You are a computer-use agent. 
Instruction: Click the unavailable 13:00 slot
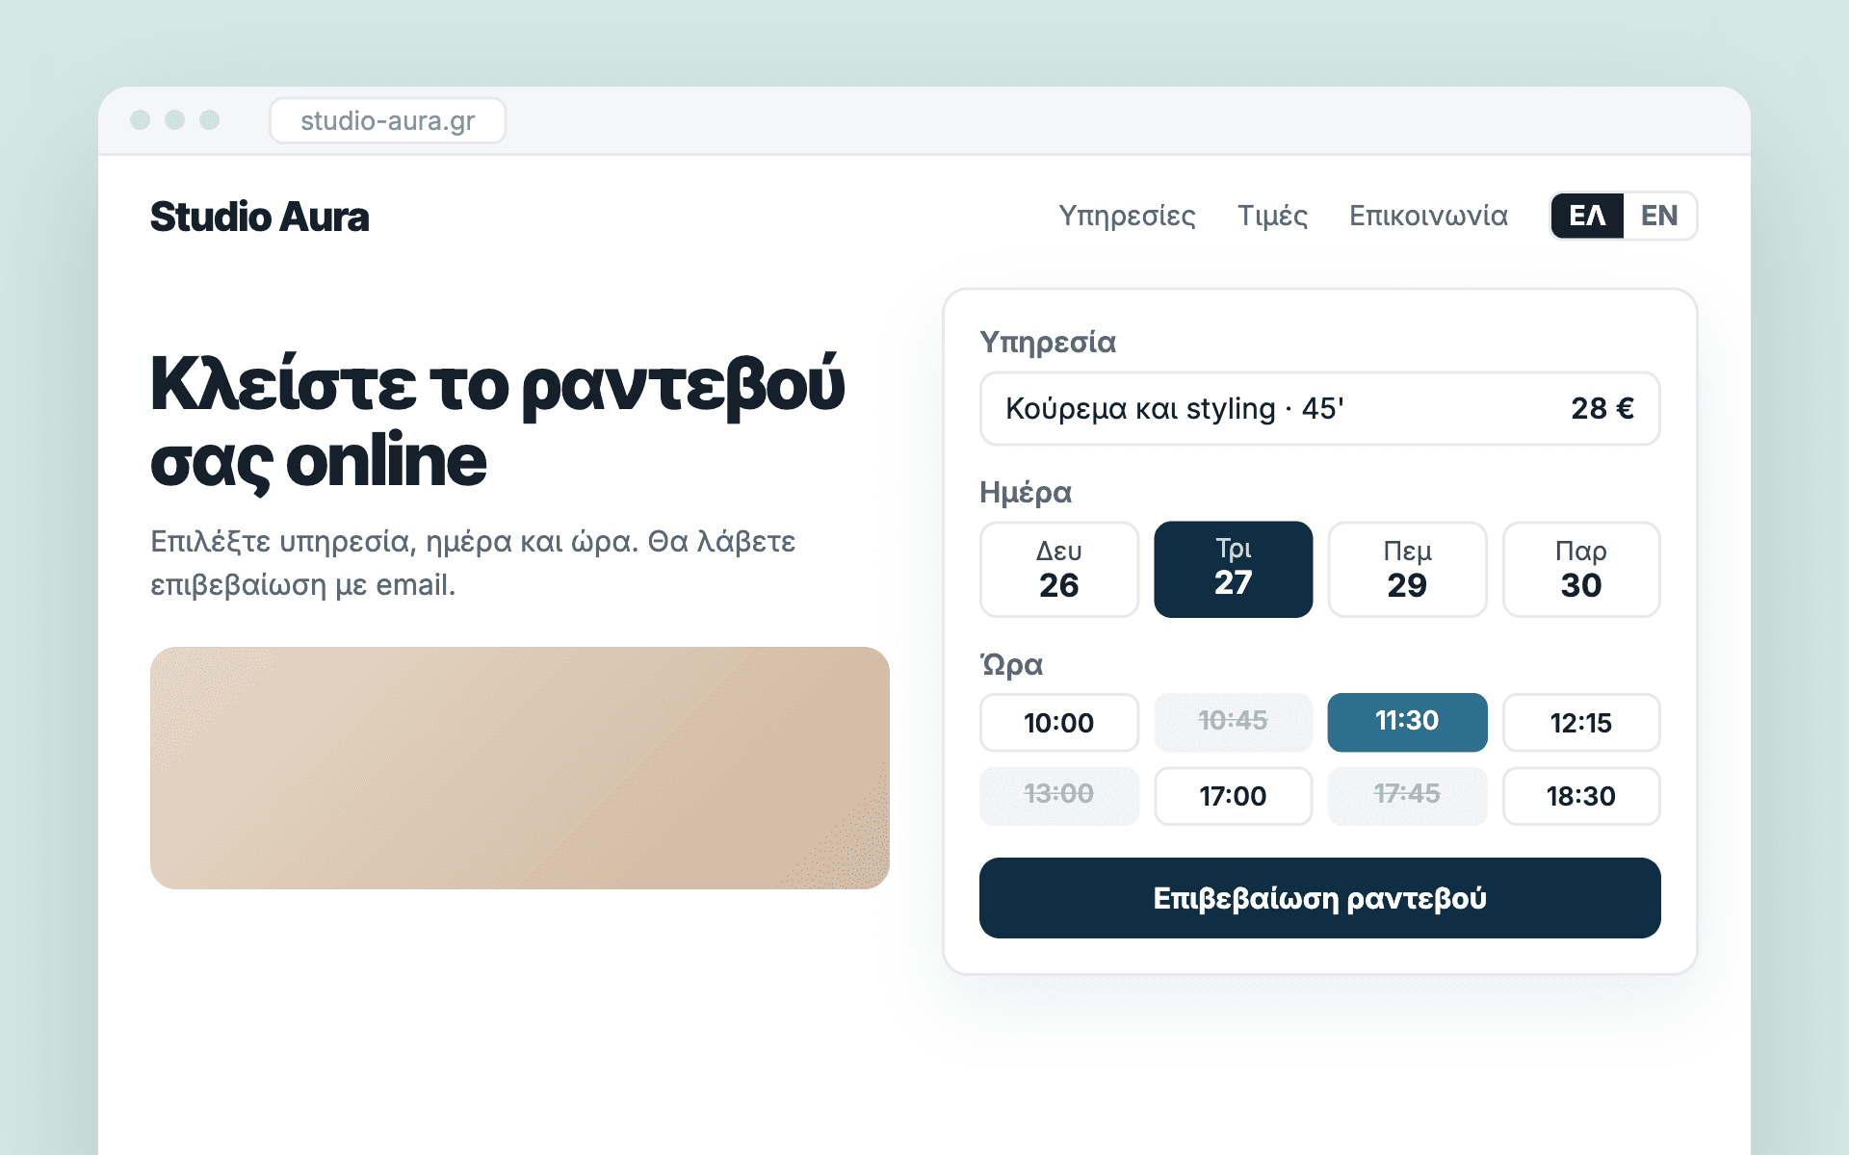[x=1059, y=795]
